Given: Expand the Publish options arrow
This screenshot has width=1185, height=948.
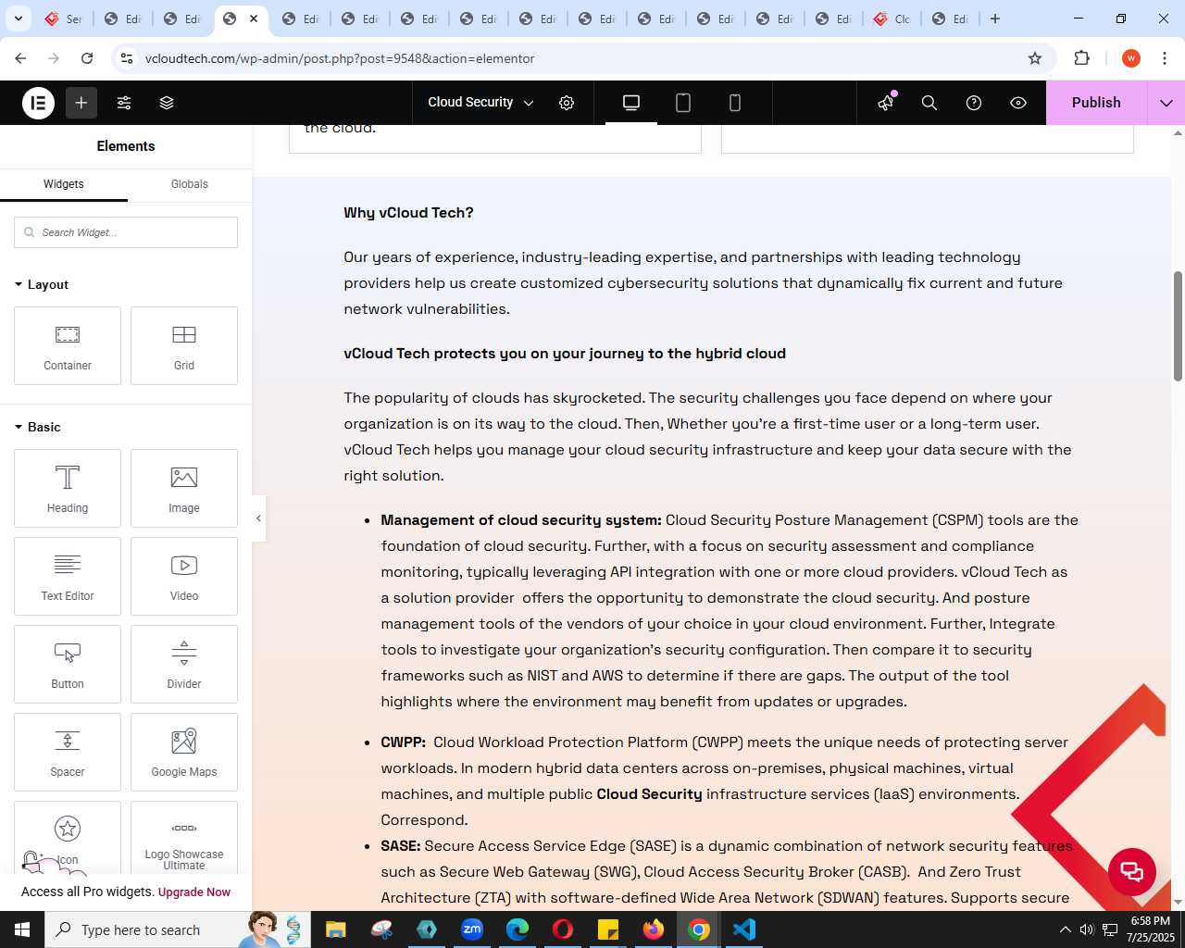Looking at the screenshot, I should 1166,103.
